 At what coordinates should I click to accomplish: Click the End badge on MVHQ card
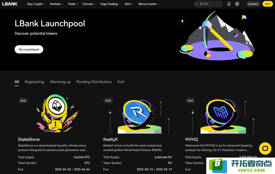point(190,101)
